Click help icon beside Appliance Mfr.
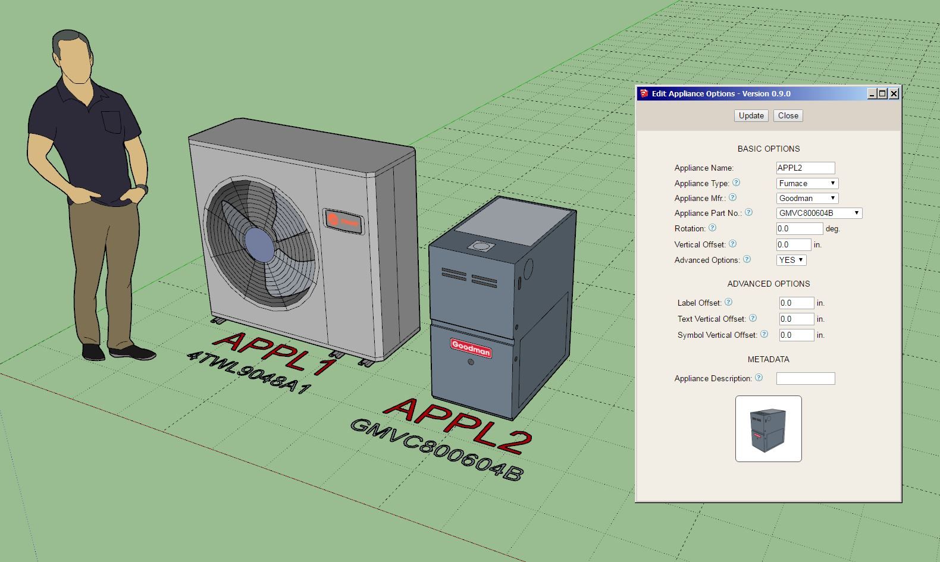 733,198
